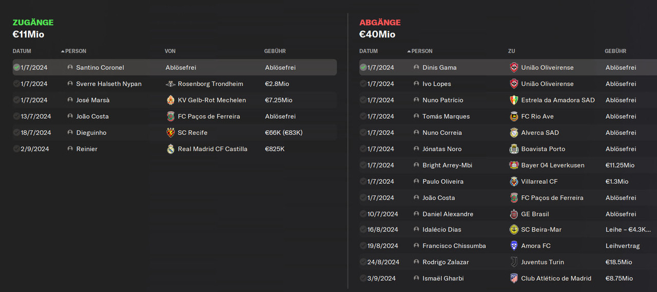This screenshot has width=657, height=292.
Task: Open player José Marsà
Action: [x=93, y=100]
